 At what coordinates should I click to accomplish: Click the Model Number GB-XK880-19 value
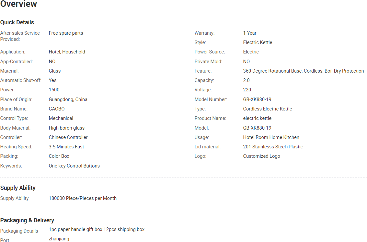[x=257, y=99]
